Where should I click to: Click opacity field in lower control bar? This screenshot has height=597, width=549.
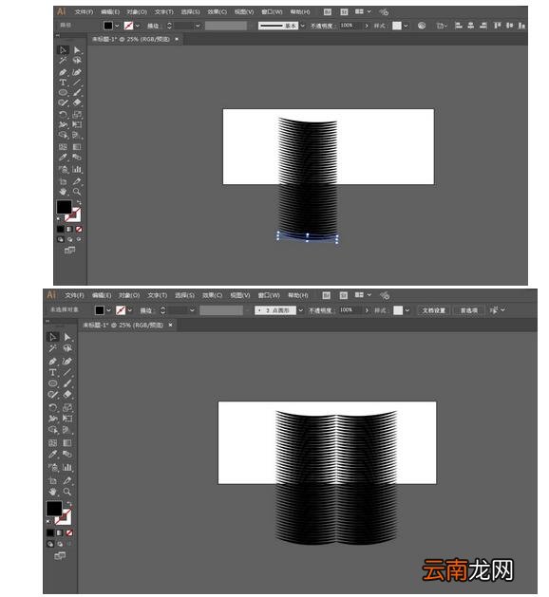coord(350,310)
